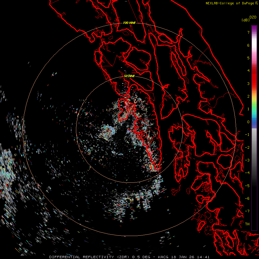259x259 pixels.
Task: Click the -2 dB value on color scale
Action: [x=247, y=148]
